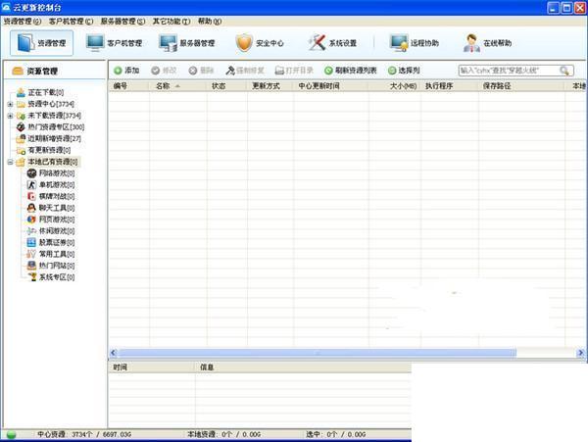The width and height of the screenshot is (588, 442).
Task: Open the 服务器管理 toolbar section
Action: point(187,43)
